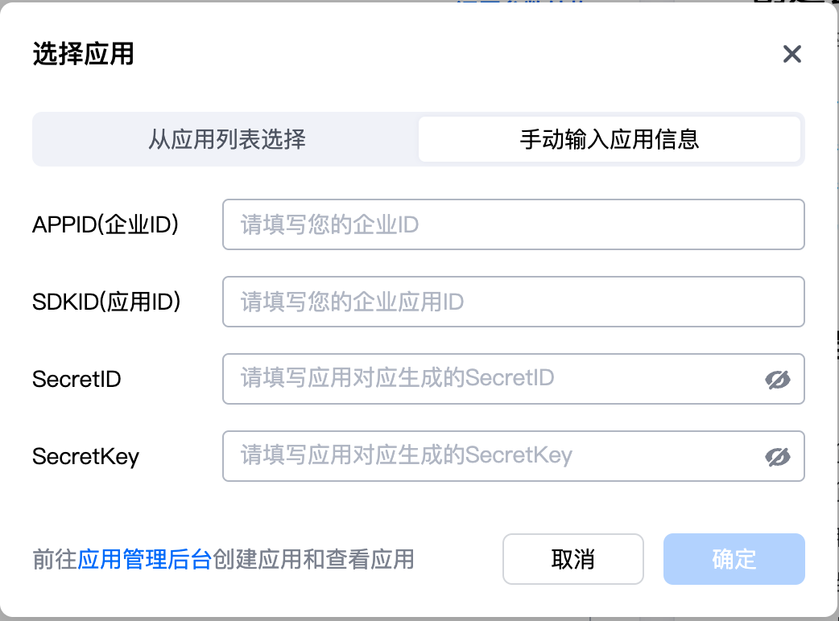Toggle SecretKey visibility eye icon
The width and height of the screenshot is (839, 621).
point(778,456)
